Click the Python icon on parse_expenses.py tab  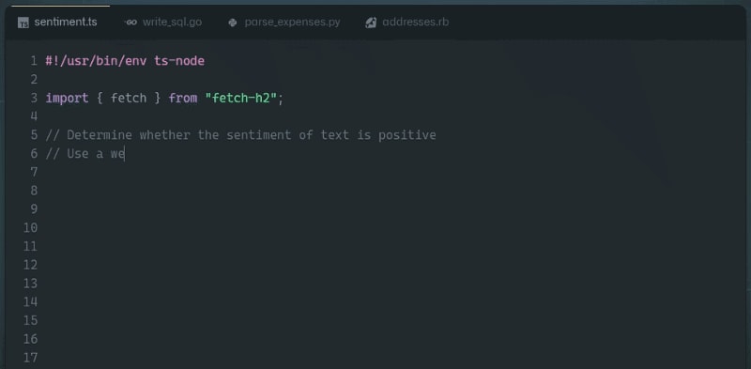233,23
